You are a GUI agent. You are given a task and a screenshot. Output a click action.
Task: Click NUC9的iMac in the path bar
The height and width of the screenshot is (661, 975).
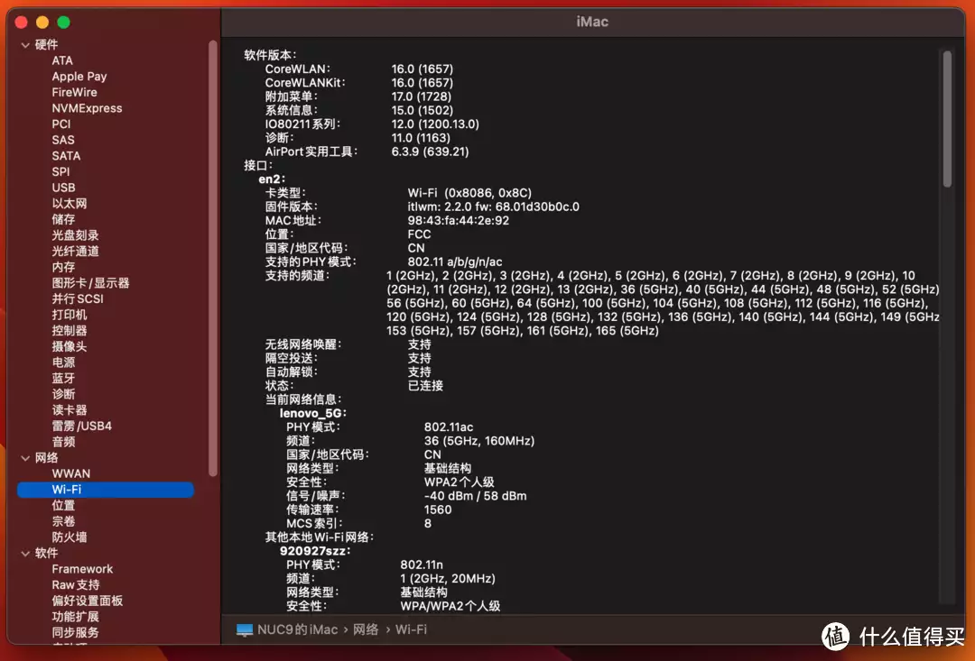[297, 630]
